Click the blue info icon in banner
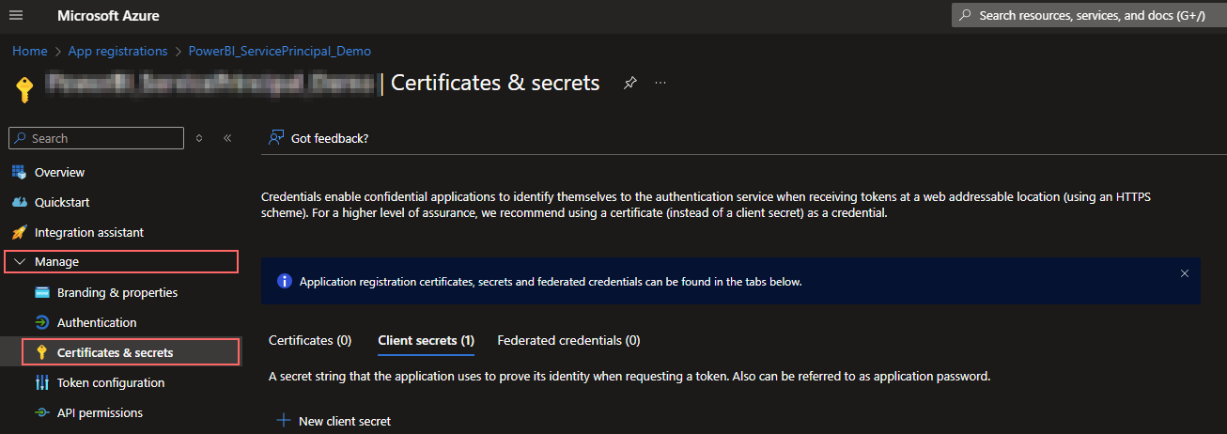The image size is (1227, 434). coord(285,281)
